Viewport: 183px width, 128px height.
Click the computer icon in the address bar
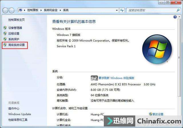[20, 10]
